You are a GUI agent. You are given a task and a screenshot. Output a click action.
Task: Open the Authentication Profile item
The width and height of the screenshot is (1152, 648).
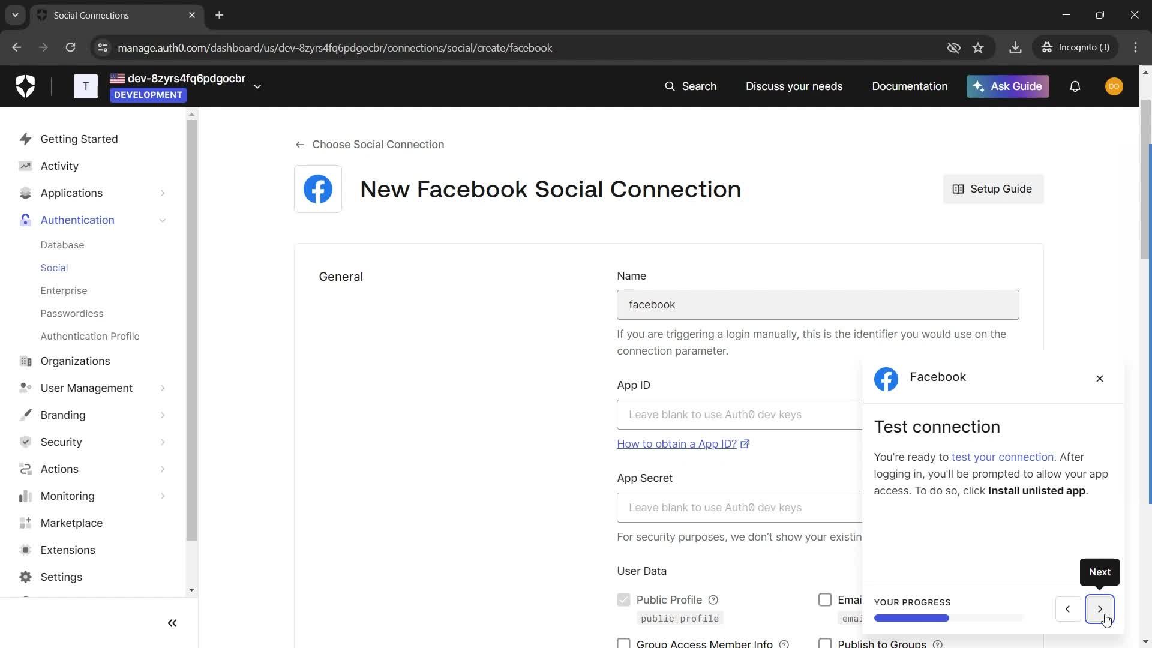tap(90, 337)
